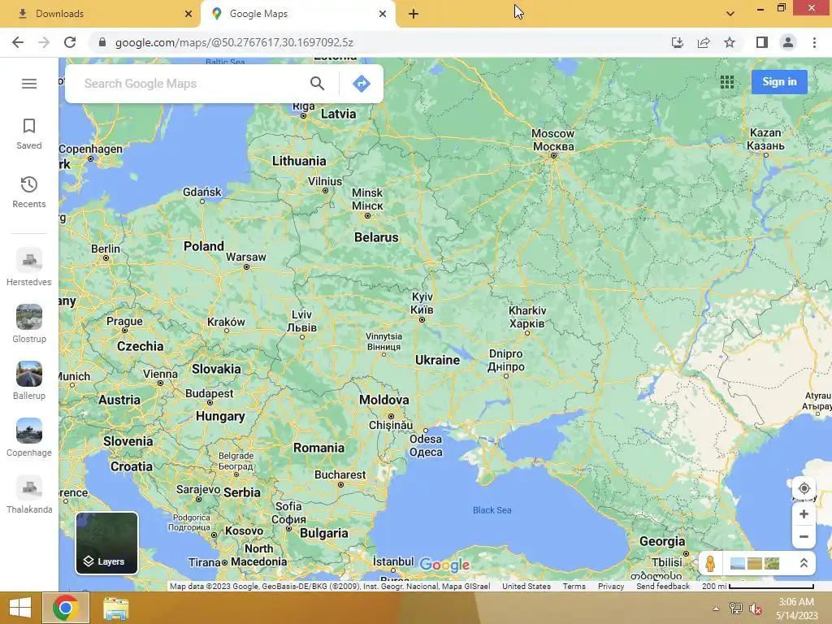Toggle the map scale units
The width and height of the screenshot is (832, 624).
click(758, 587)
